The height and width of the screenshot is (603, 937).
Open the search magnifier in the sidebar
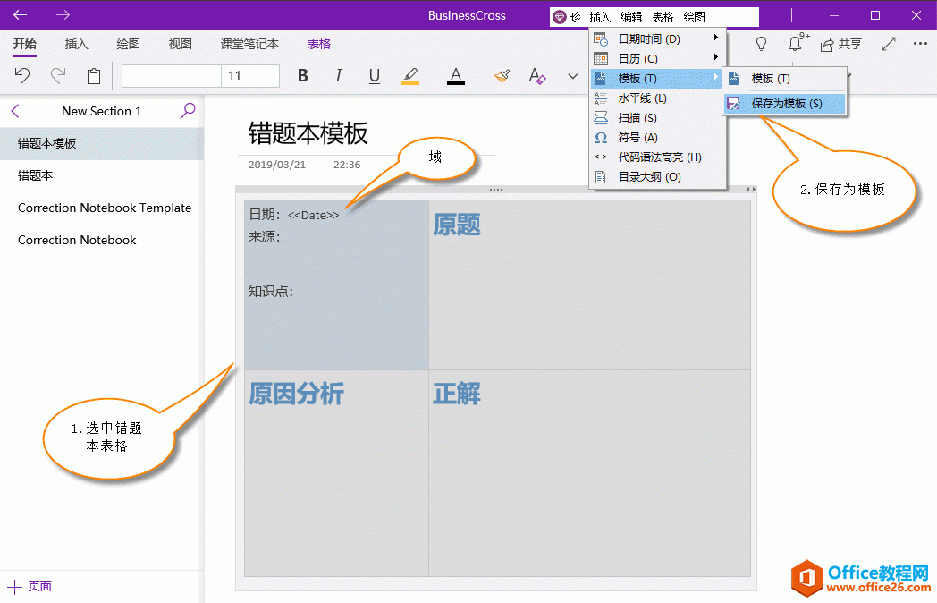click(x=186, y=111)
